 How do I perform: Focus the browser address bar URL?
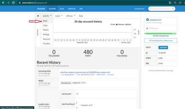(34, 3)
